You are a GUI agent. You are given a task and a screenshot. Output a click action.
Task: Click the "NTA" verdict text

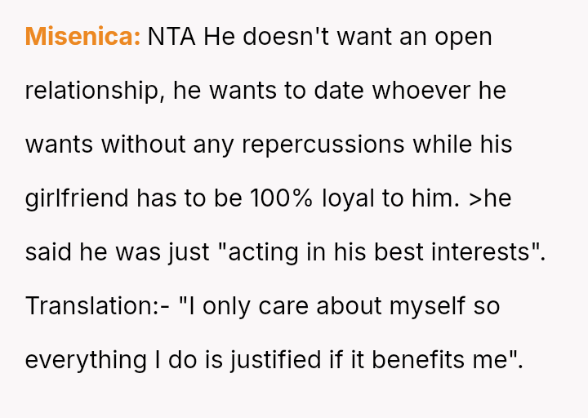[172, 37]
